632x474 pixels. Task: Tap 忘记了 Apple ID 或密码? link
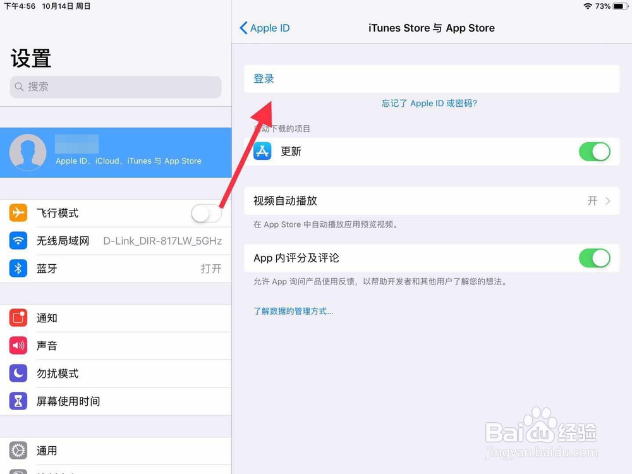pyautogui.click(x=429, y=104)
